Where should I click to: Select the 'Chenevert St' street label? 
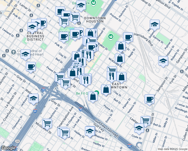[x=17, y=123]
